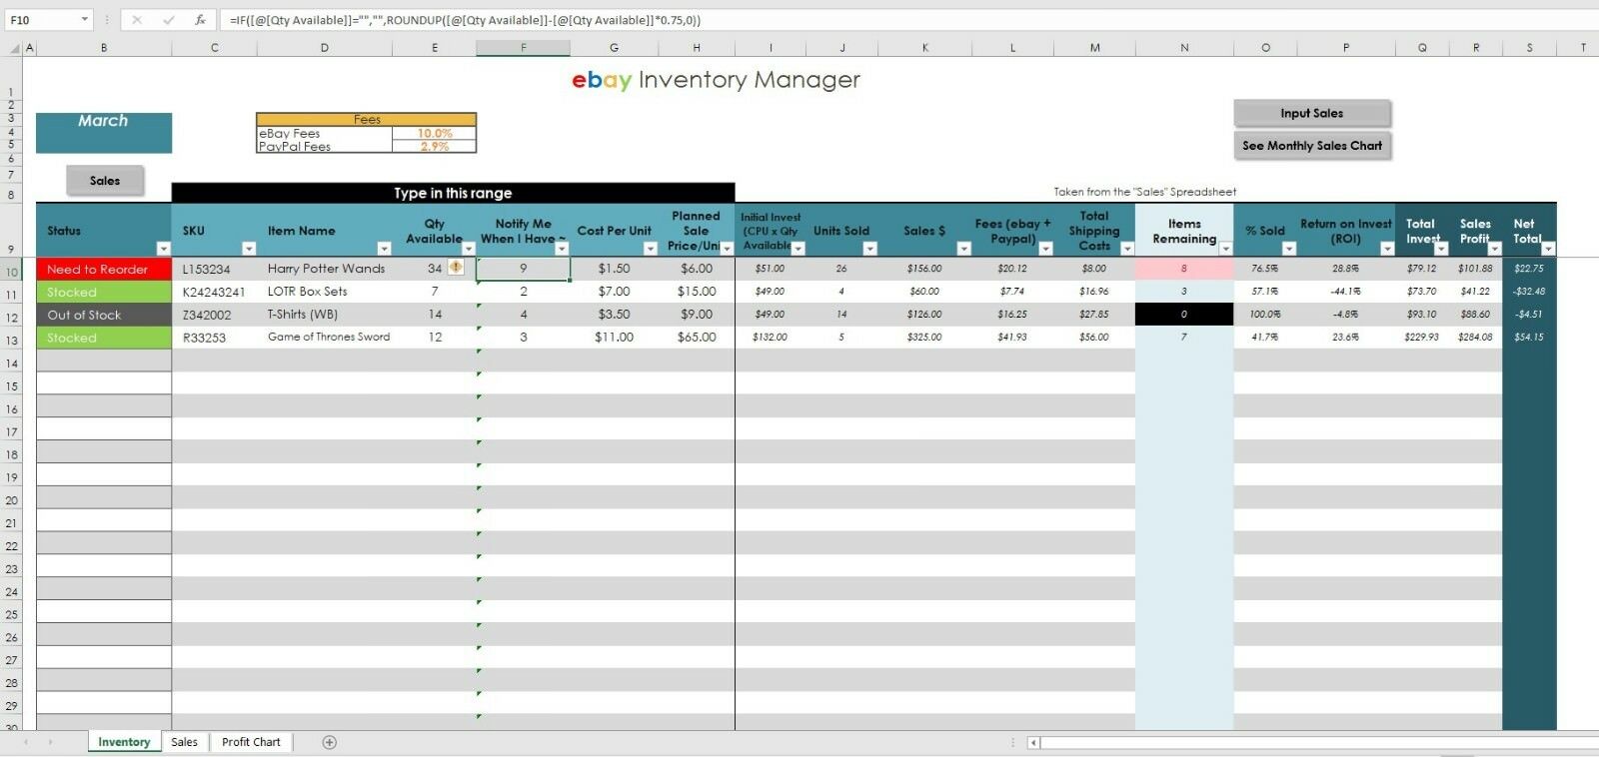Select cost per unit $11.00 cell

(x=614, y=338)
